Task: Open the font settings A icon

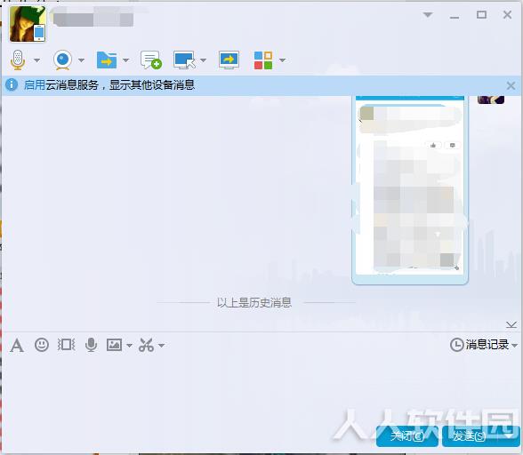Action: coord(17,345)
